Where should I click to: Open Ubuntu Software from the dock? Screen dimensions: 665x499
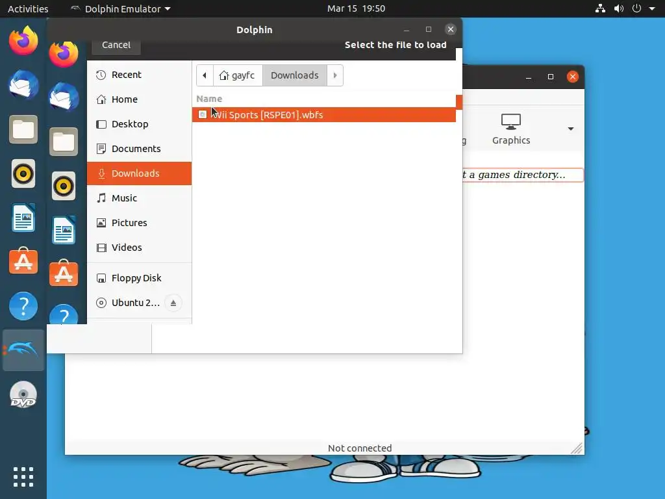point(23,261)
